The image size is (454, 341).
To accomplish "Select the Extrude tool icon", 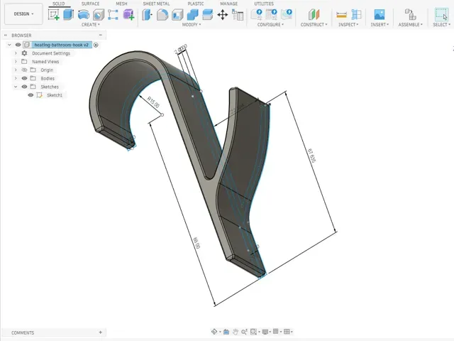I will tap(69, 14).
